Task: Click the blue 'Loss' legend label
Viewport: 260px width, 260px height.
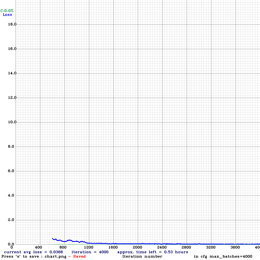Action: [x=8, y=15]
